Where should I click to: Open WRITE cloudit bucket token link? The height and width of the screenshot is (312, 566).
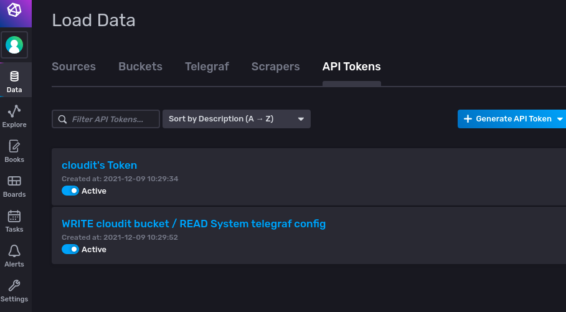tap(193, 224)
